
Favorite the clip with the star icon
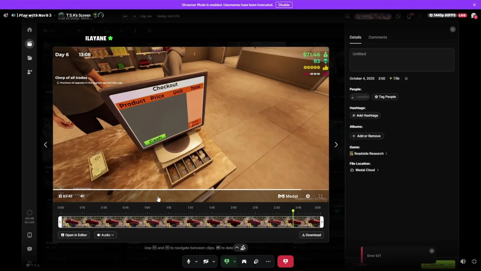pos(406,78)
